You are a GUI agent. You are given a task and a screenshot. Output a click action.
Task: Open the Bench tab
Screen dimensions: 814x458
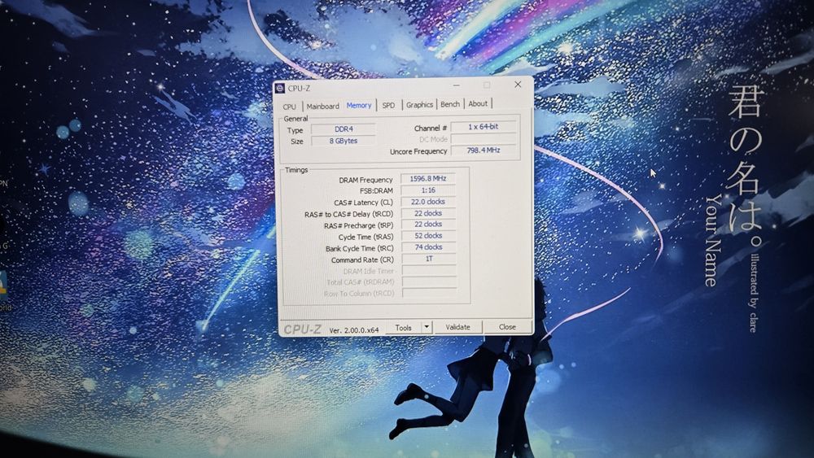[450, 104]
